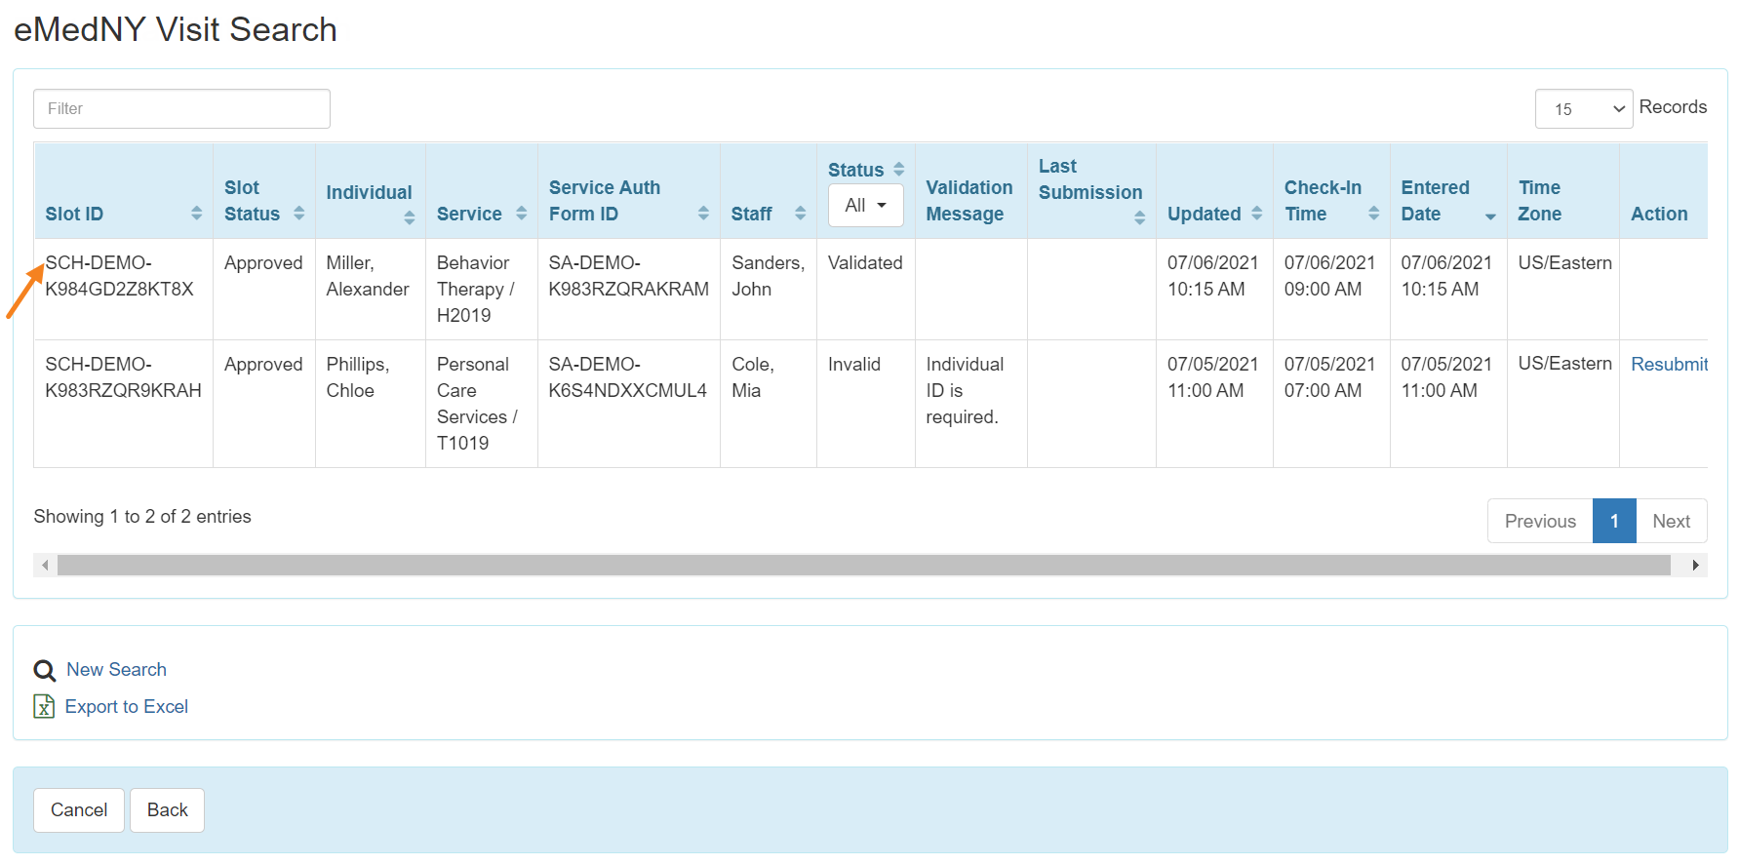Click the horizontal scrollbar right arrow
Viewport: 1739px width, 865px height.
[x=1695, y=566]
